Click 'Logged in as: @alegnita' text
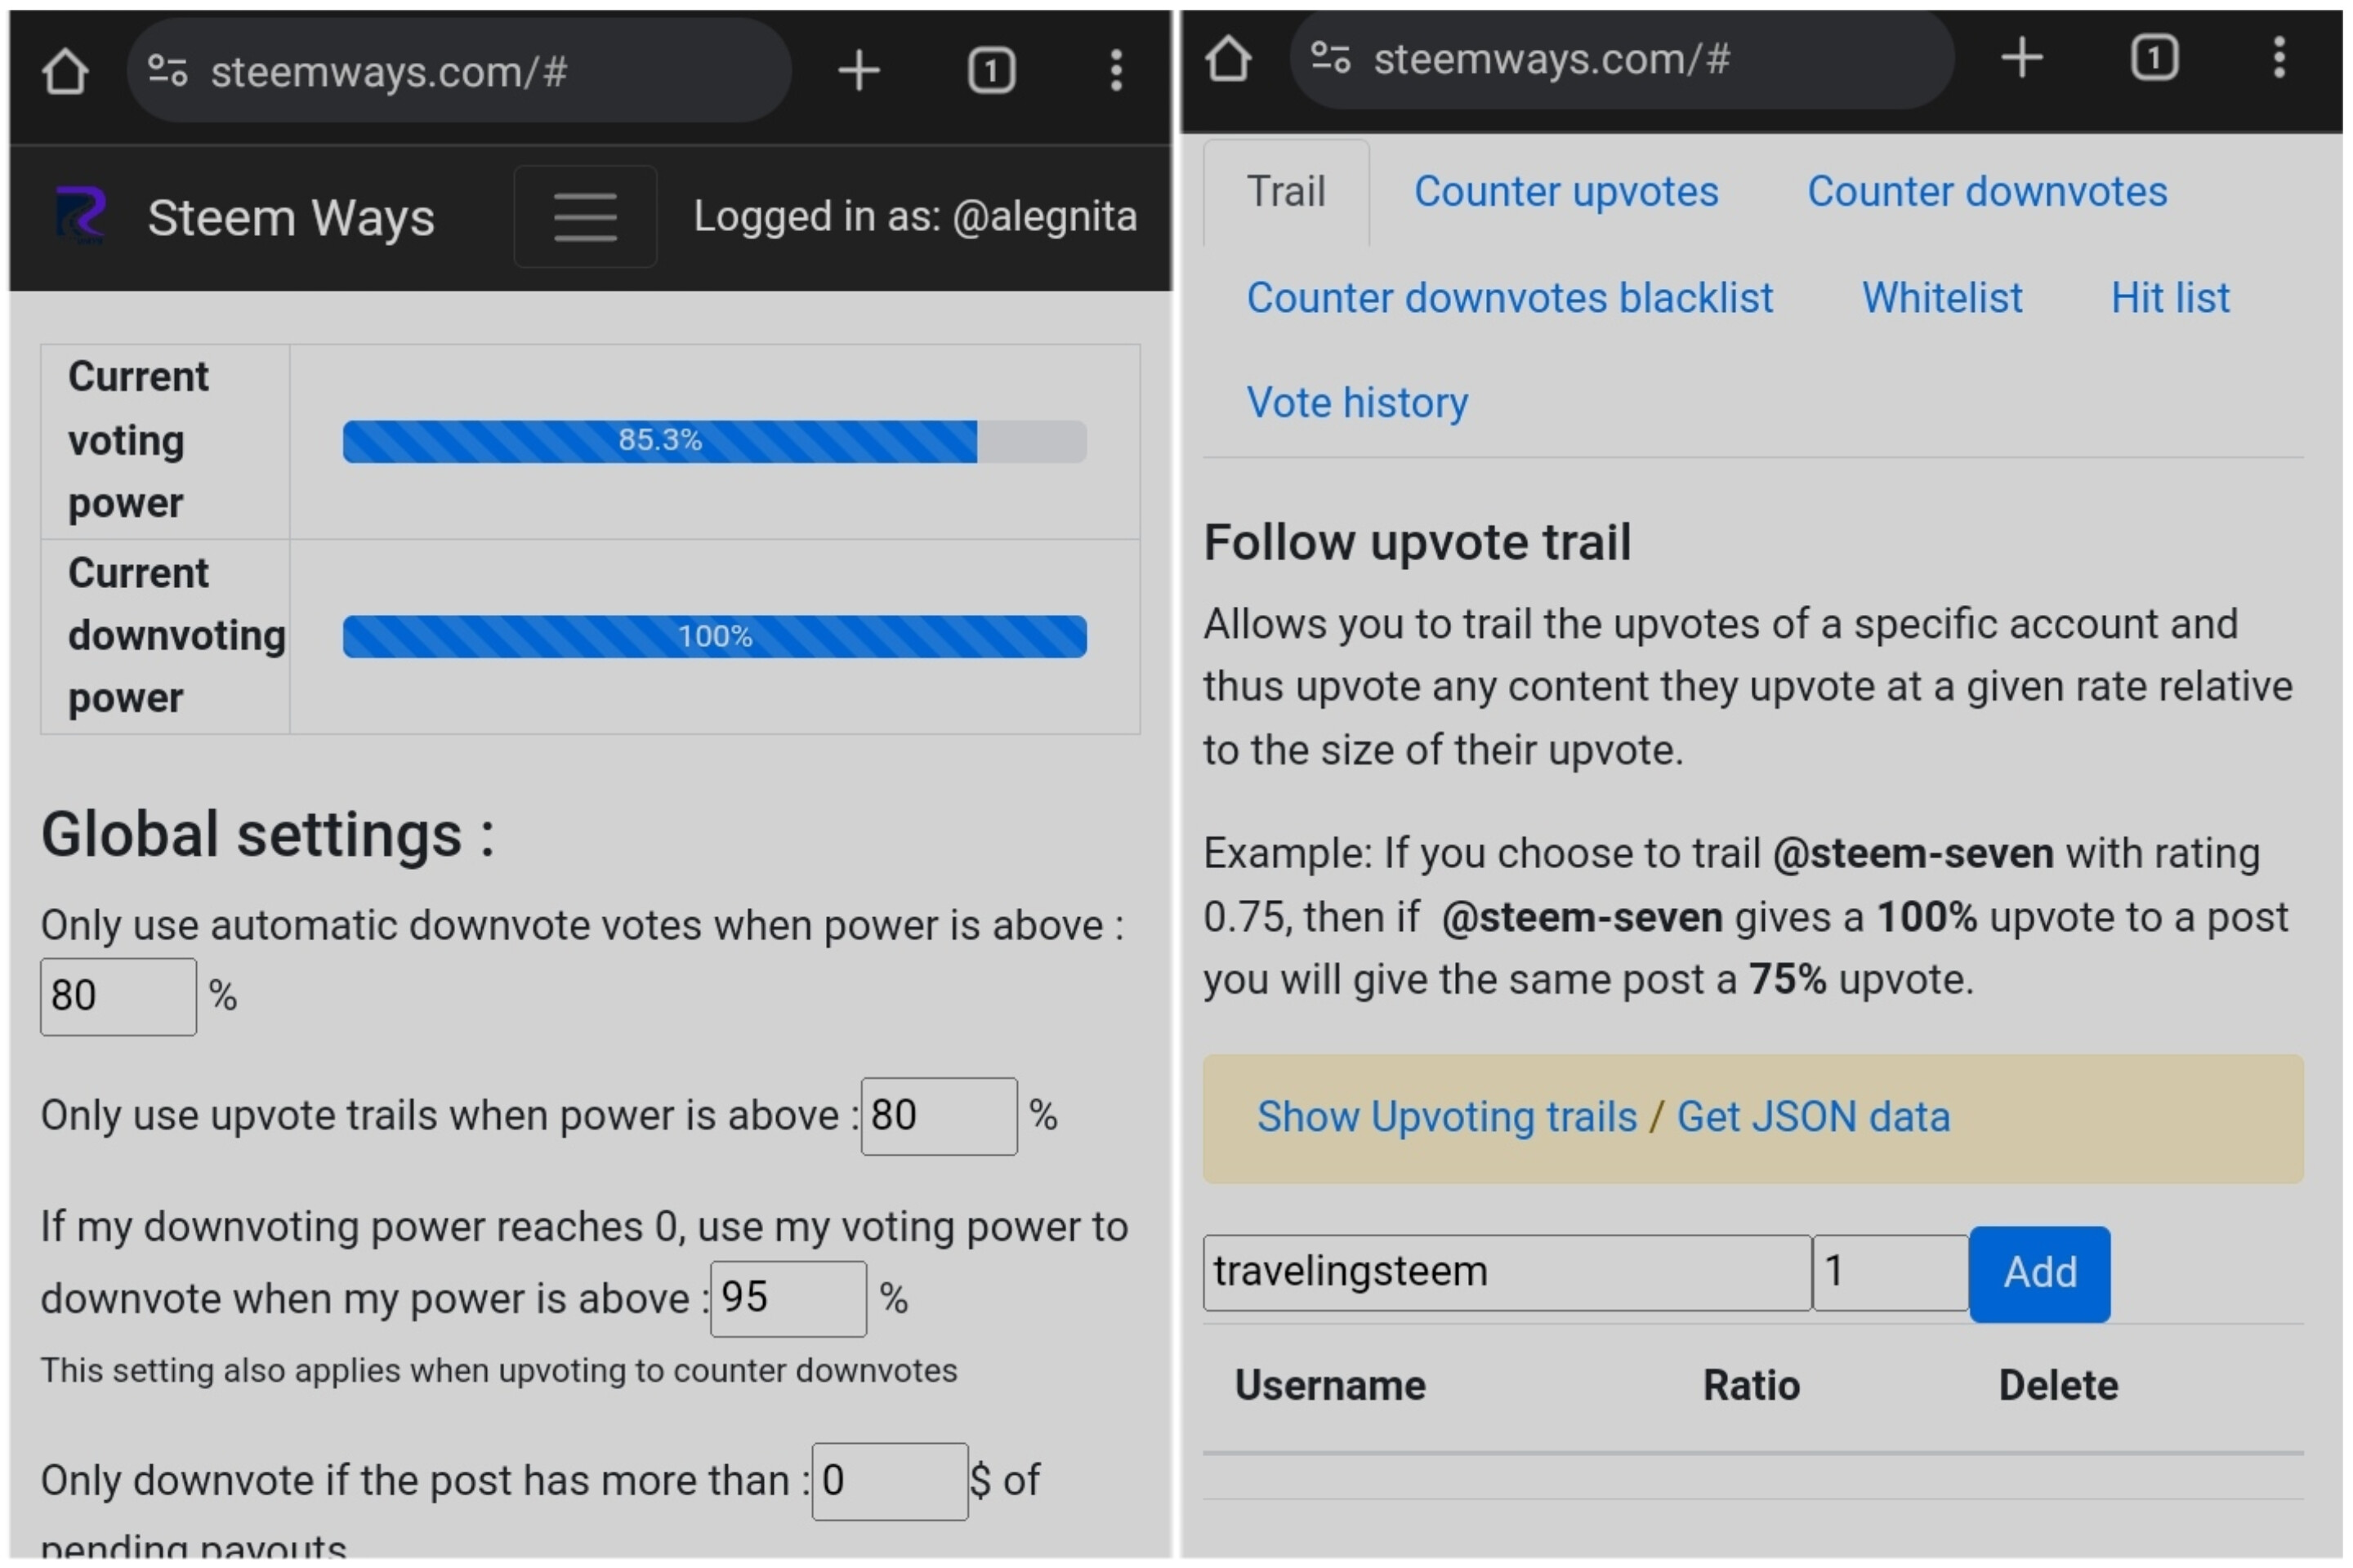Screen dimensions: 2353x1568 tap(915, 217)
